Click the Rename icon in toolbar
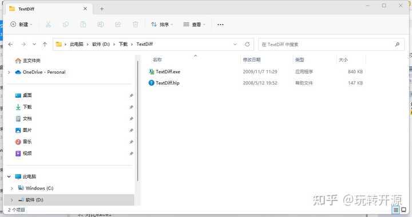The height and width of the screenshot is (217, 412). coord(100,25)
